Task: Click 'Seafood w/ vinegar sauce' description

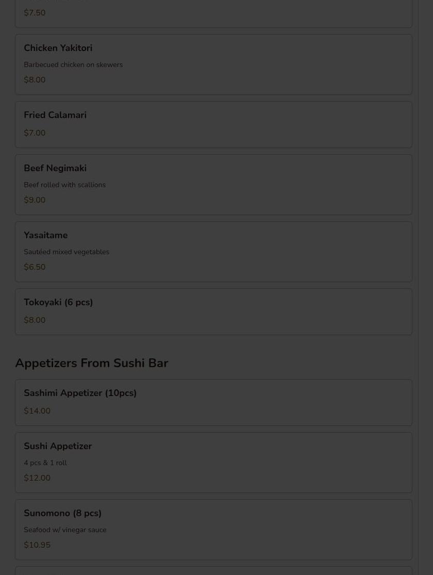Action: 65,530
